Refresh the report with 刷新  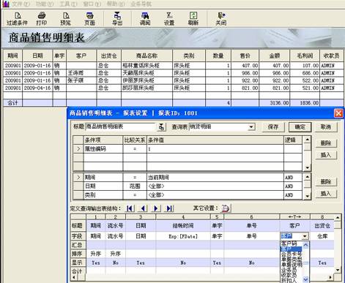[x=193, y=19]
